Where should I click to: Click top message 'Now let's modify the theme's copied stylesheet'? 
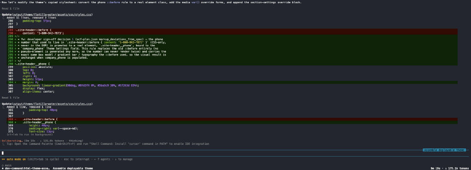click(151, 2)
